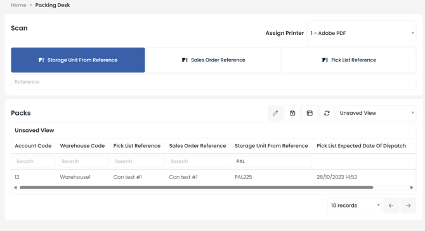
Task: Sort by Pick List Expected Date Of Dispatch
Action: pos(362,146)
